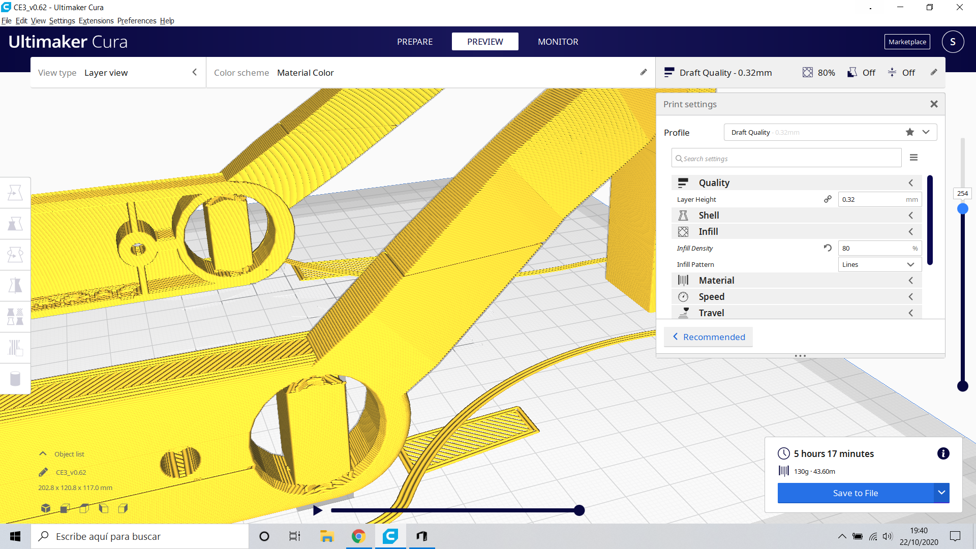Expand the Quality settings section
This screenshot has height=549, width=976.
pos(797,182)
